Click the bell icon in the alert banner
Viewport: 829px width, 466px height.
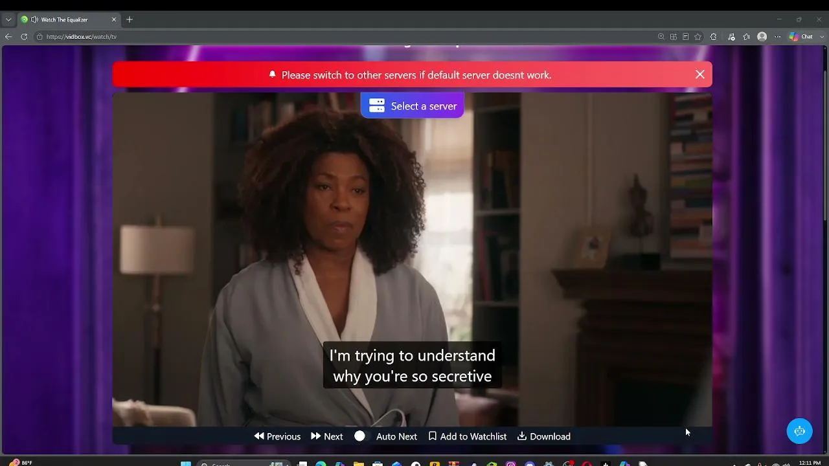pos(273,74)
